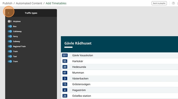Viewport: 178px width, 99px height.
Task: Select the Västerbacken destination
Action: pyautogui.click(x=80, y=78)
